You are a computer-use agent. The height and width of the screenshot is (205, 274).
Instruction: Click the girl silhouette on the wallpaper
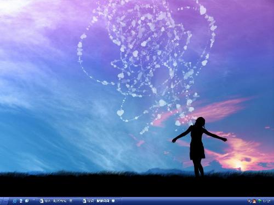pos(199,147)
